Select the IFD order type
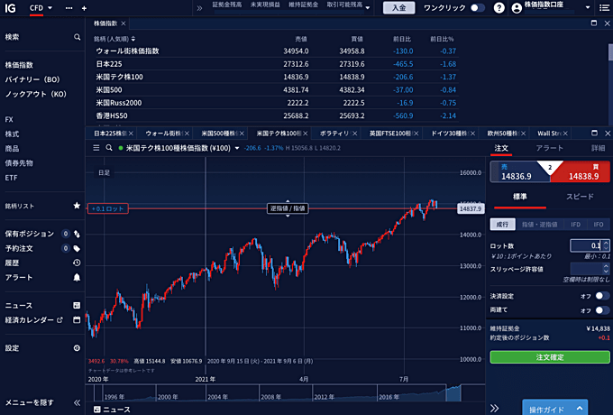 point(575,225)
